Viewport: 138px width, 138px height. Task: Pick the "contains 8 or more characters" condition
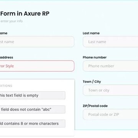pyautogui.click(x=33, y=123)
